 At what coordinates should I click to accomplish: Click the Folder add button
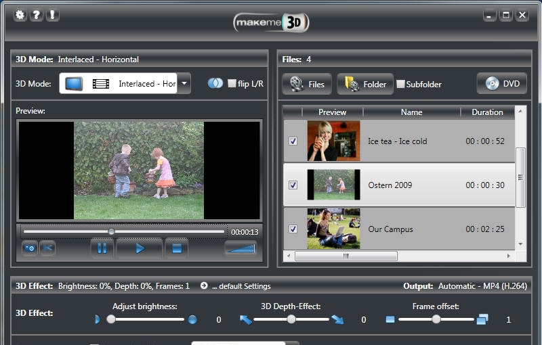click(365, 84)
